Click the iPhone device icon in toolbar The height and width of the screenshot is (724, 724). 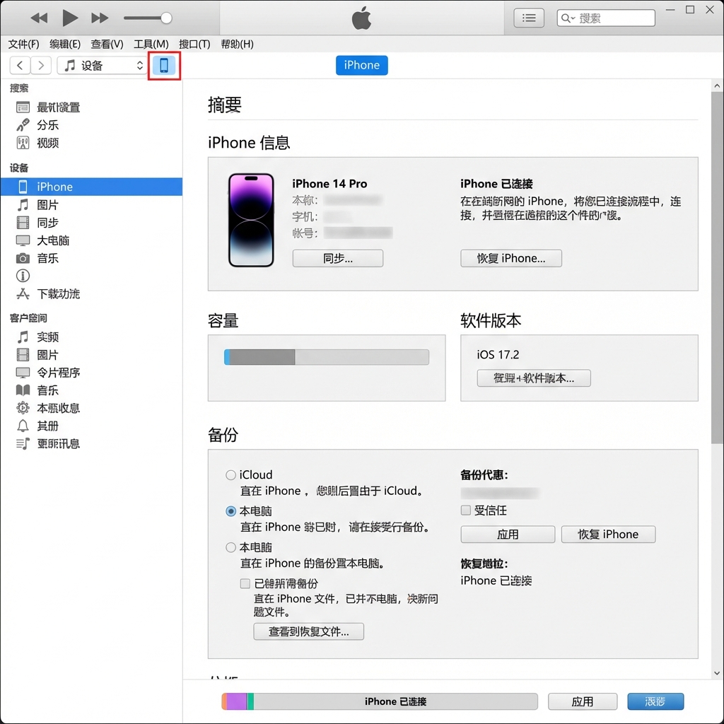pyautogui.click(x=164, y=66)
